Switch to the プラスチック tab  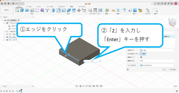[x=62, y=7]
